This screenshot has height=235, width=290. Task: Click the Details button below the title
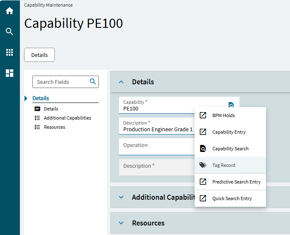click(39, 55)
